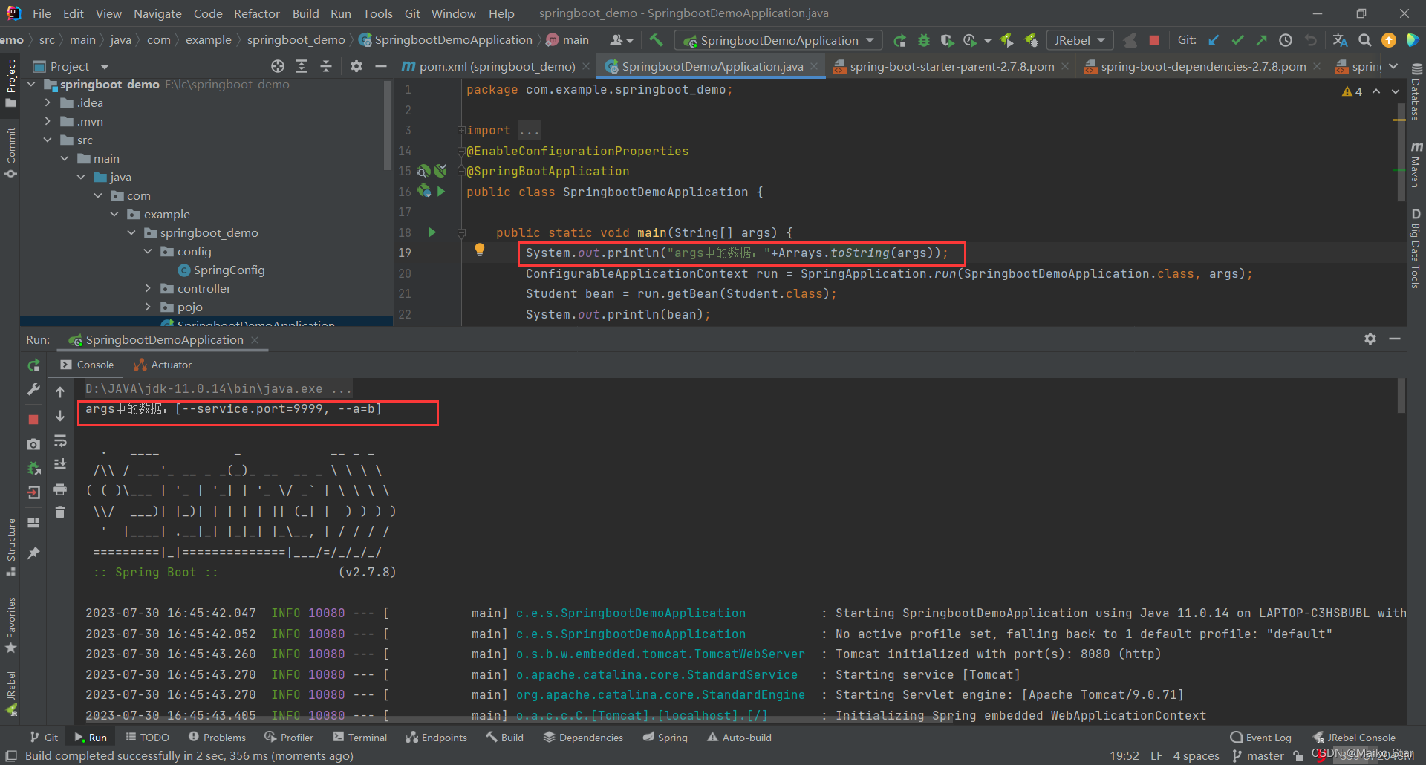
Task: Open Run panel settings gear
Action: [1370, 339]
